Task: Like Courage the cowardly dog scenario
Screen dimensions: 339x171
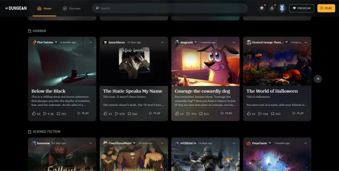Action: (x=177, y=114)
